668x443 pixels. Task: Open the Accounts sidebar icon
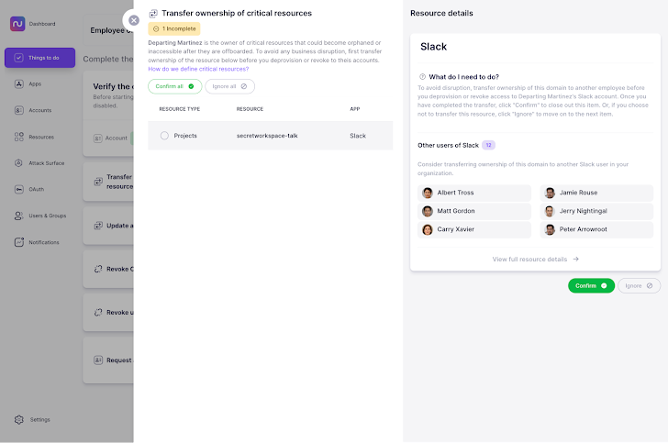[20, 110]
